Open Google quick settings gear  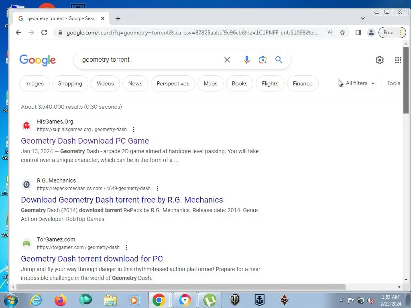380,60
